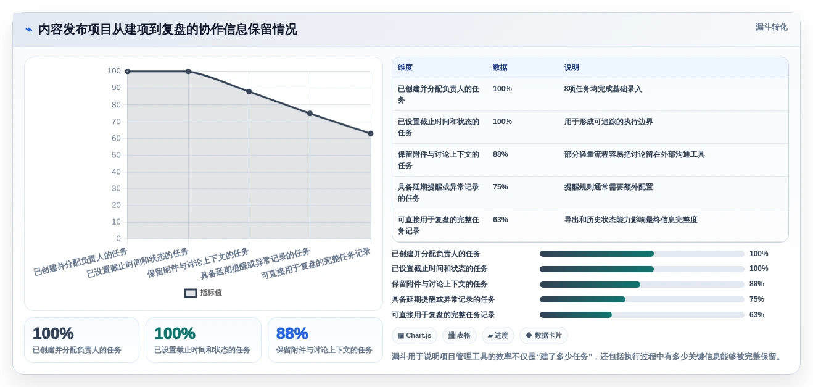Image resolution: width=813 pixels, height=387 pixels.
Task: Click the 88% value in the table
Action: click(500, 154)
